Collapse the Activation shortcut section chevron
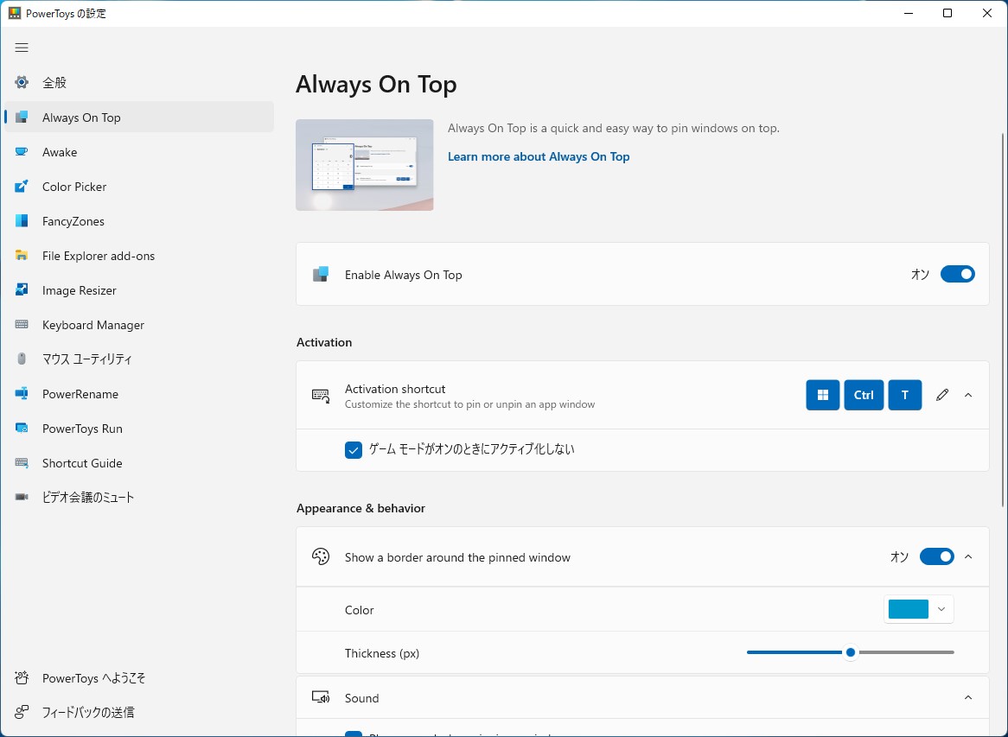Viewport: 1008px width, 737px height. 968,395
